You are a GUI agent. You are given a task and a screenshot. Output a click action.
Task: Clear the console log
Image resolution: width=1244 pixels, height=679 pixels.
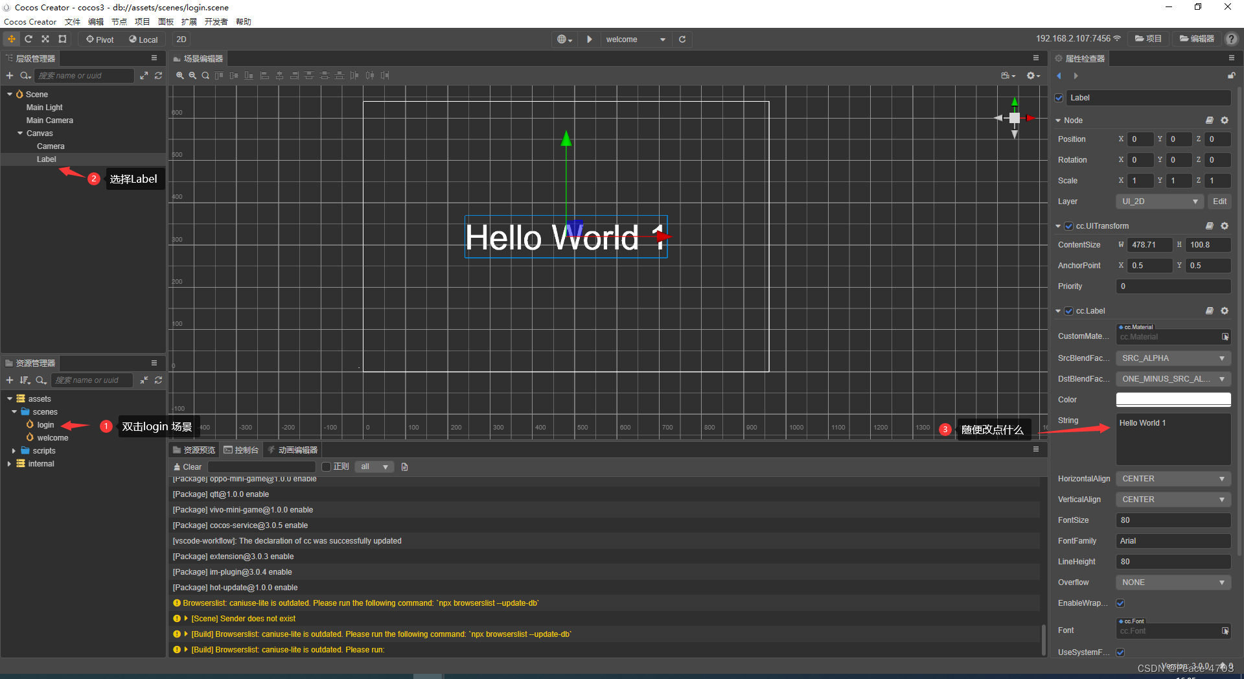click(x=188, y=466)
